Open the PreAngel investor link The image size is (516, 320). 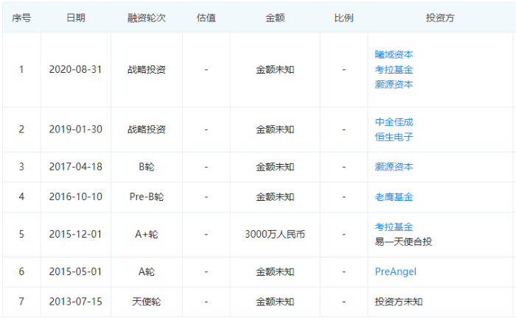click(396, 271)
